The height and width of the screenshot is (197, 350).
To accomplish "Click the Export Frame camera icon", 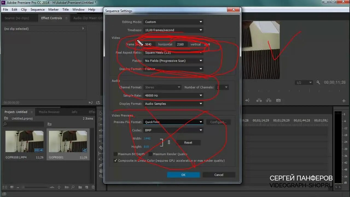I will coord(278,100).
